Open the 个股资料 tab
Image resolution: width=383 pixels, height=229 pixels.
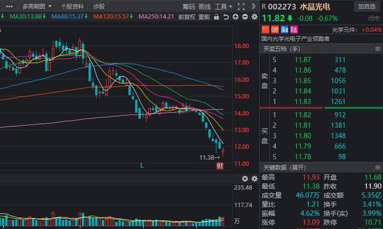(72, 7)
